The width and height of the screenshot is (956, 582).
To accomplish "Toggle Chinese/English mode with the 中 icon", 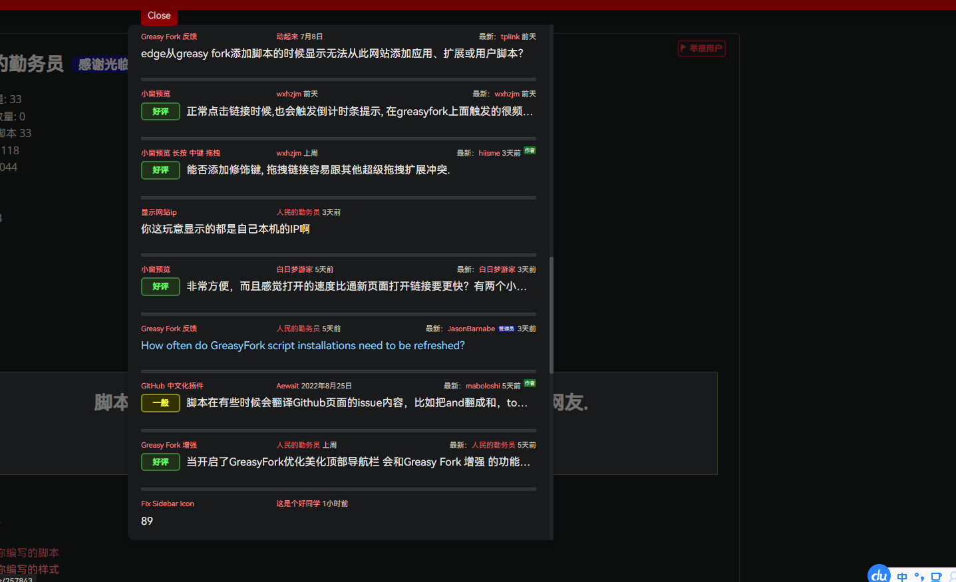I will tap(903, 577).
